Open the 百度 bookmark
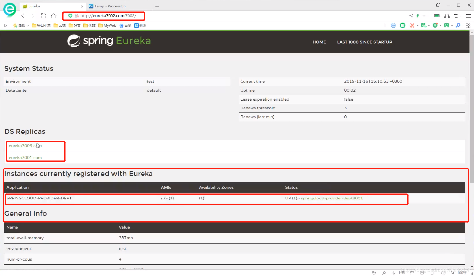Screen dimensions: 474x276 [x=125, y=25]
